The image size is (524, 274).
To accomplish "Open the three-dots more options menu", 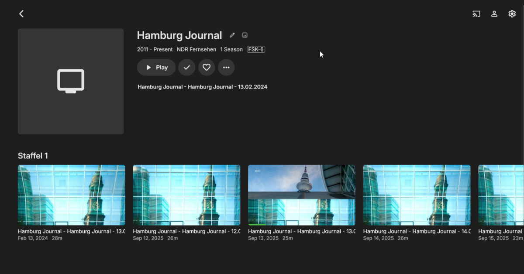I will pos(226,68).
